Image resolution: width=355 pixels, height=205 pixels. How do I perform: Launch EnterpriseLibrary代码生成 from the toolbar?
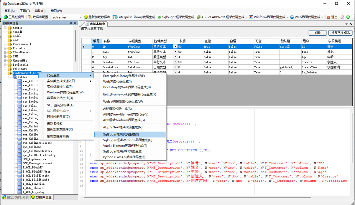134,17
